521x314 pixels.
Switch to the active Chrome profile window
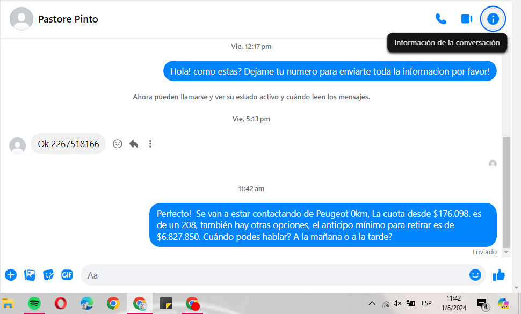[x=140, y=303]
